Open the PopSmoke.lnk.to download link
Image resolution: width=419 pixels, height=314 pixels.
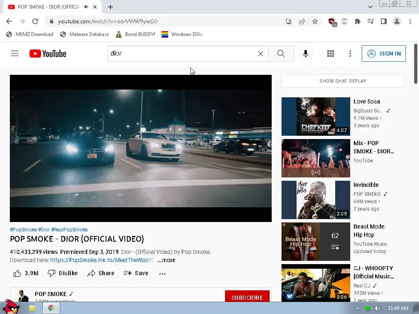point(102,260)
